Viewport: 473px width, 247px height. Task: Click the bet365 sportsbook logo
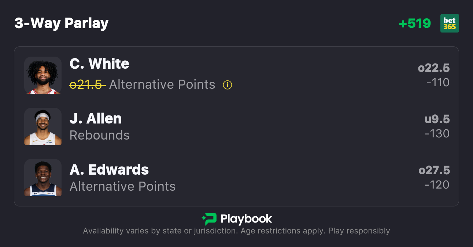450,23
